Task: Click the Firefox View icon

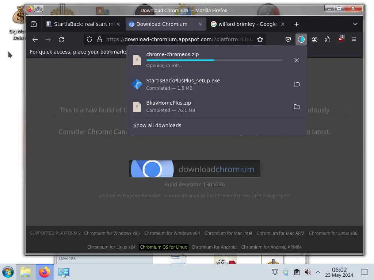Action: point(34,24)
